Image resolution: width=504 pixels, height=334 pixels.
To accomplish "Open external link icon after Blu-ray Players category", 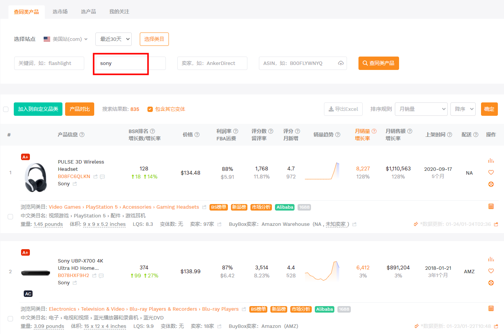I will point(244,309).
